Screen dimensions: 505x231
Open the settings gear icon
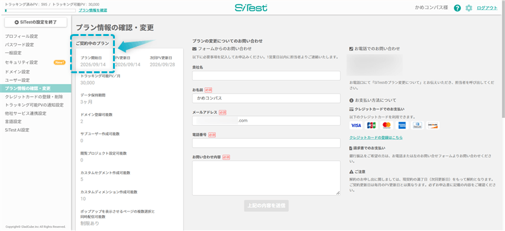[x=468, y=8]
